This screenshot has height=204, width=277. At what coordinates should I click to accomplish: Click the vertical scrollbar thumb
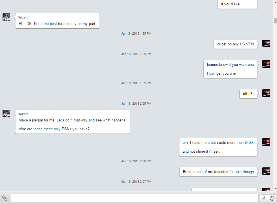[x=275, y=20]
